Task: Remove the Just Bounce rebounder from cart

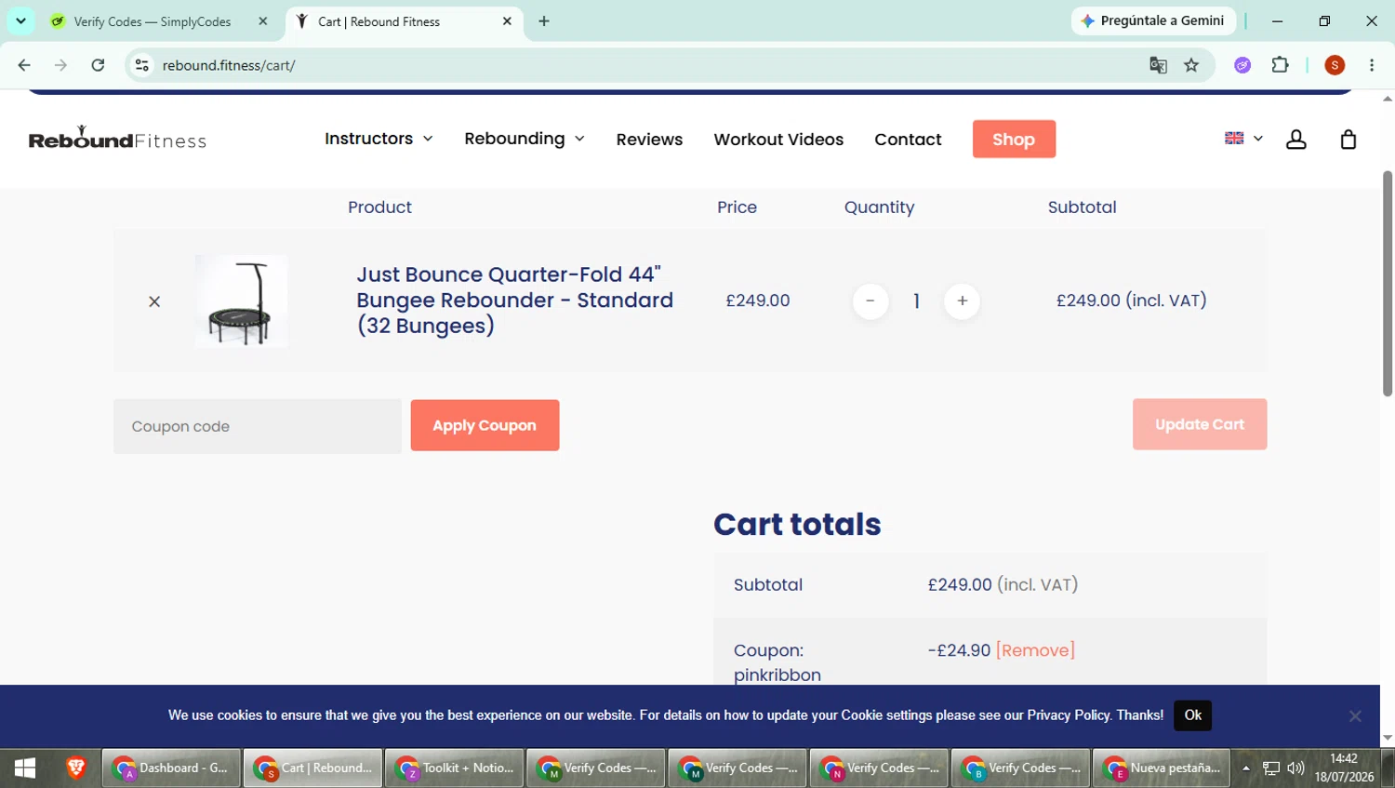Action: 154,301
